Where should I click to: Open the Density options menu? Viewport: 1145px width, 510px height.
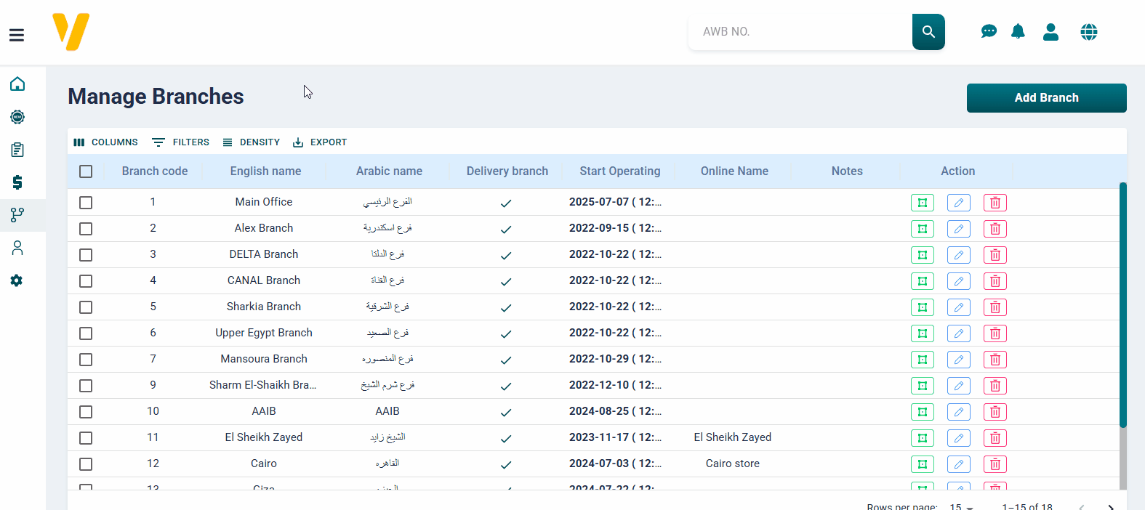coord(251,142)
